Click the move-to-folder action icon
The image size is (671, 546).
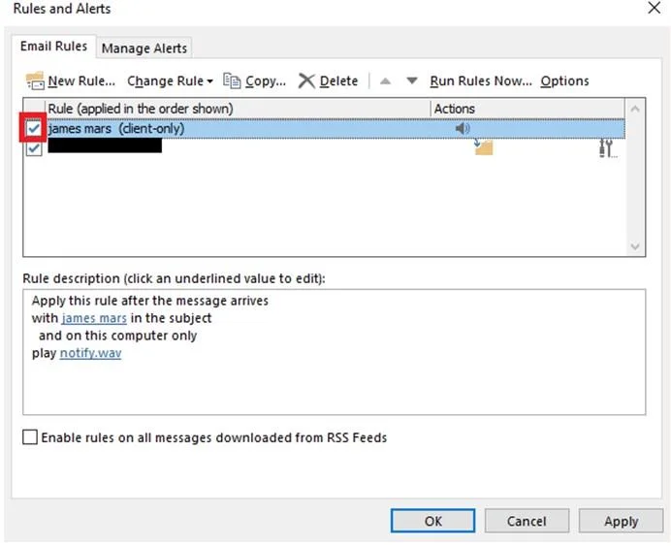tap(484, 147)
